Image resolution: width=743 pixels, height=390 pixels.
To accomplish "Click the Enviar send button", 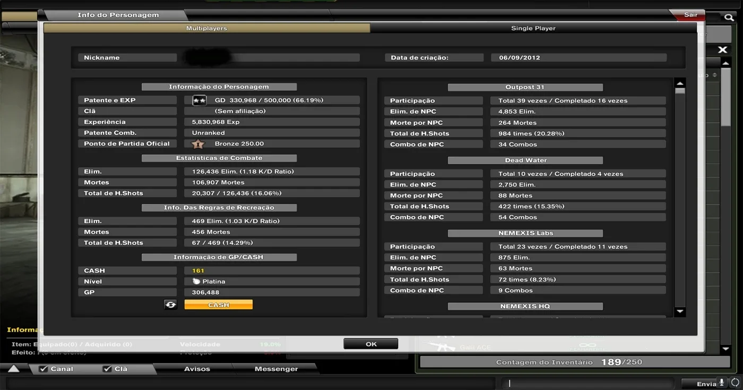I will click(706, 384).
